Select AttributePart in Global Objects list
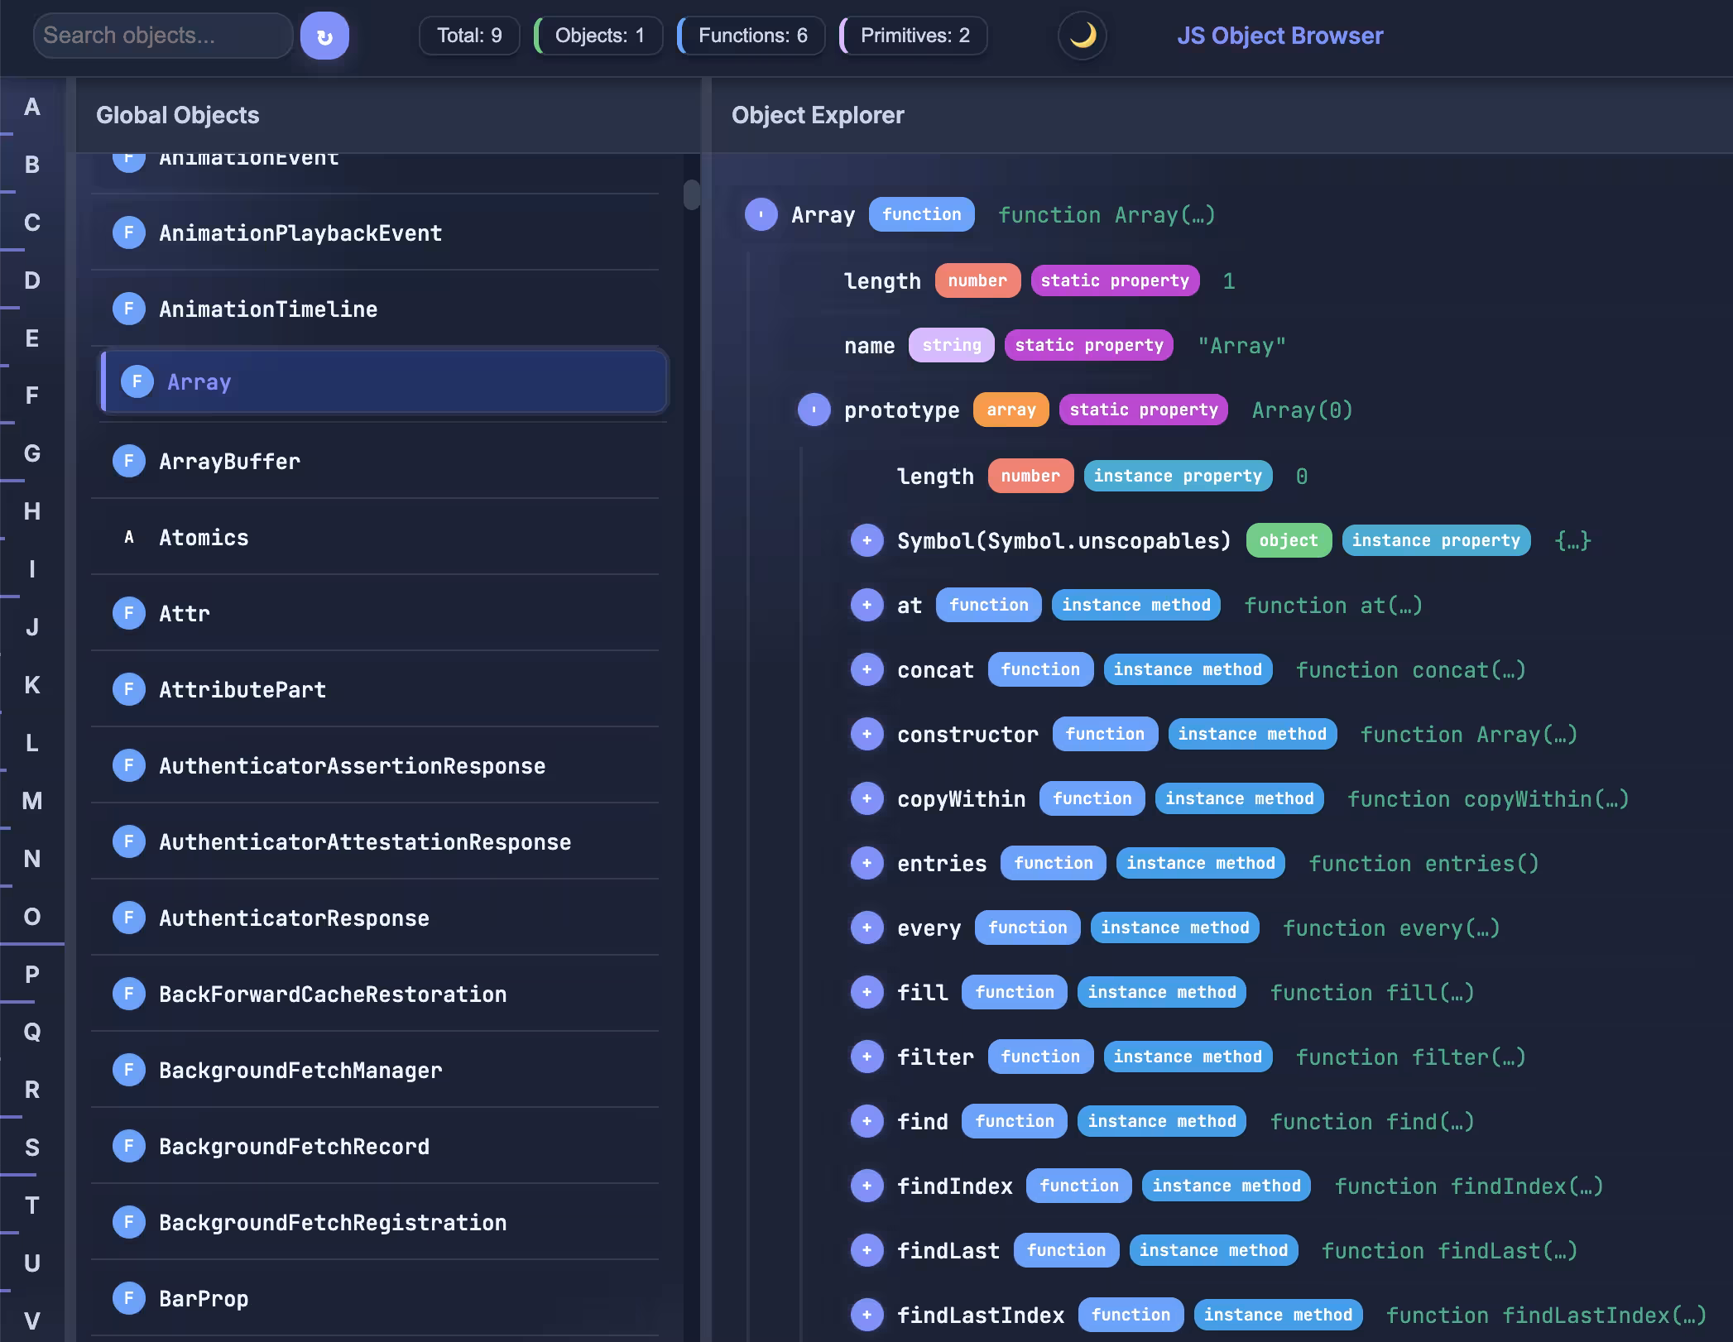The width and height of the screenshot is (1733, 1342). point(375,689)
